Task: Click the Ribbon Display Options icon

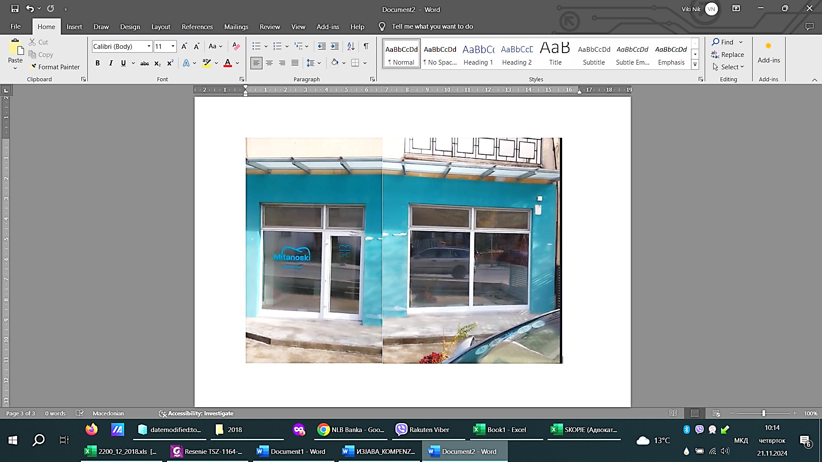Action: [x=736, y=9]
